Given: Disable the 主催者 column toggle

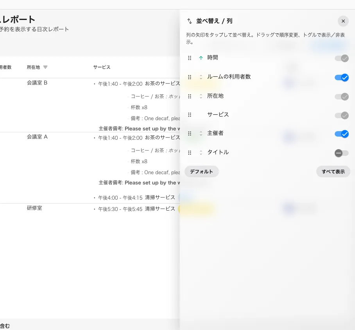Looking at the screenshot, I should [x=342, y=134].
